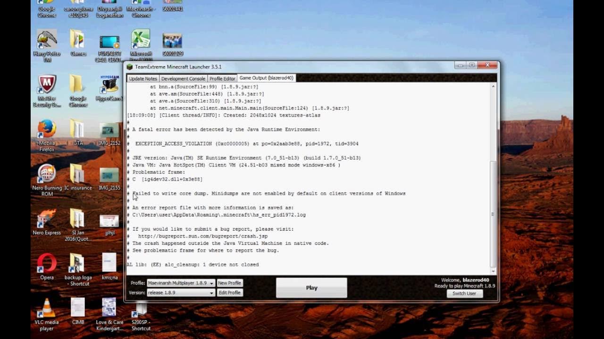The width and height of the screenshot is (604, 339).
Task: Click the bugreport.sun.com crash.jsp URL text
Action: point(203,236)
